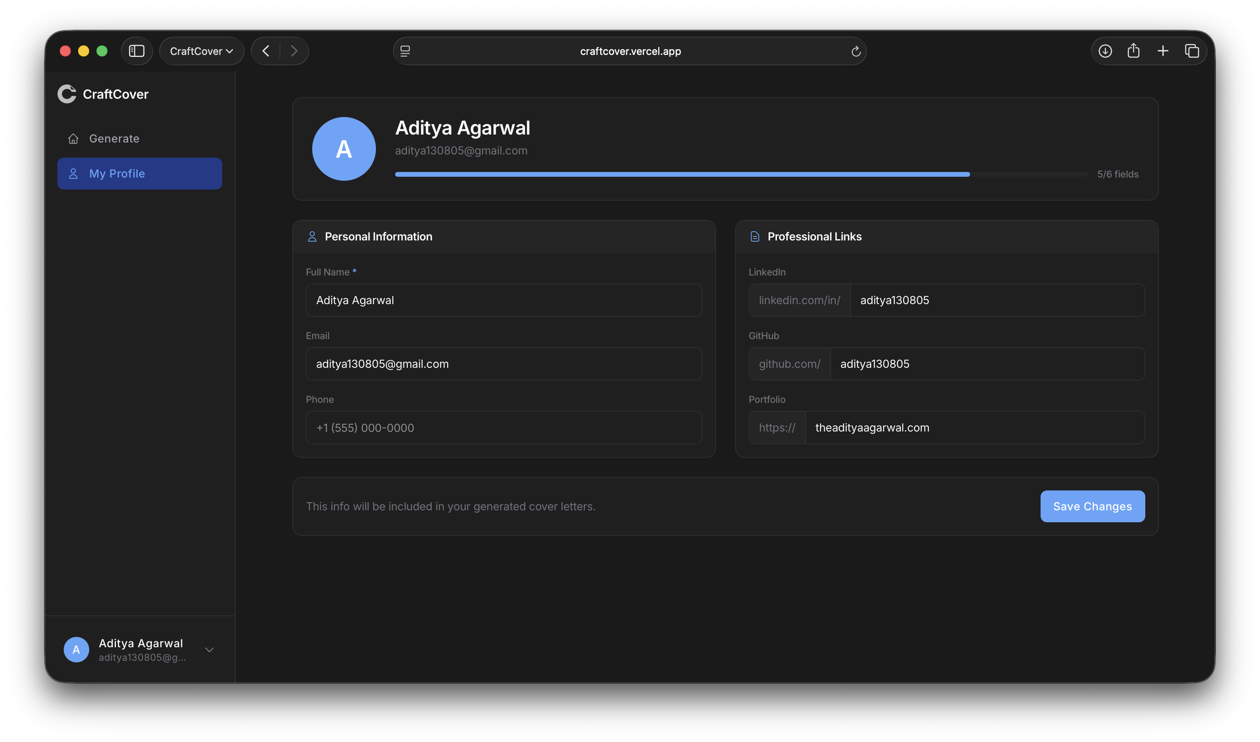This screenshot has height=742, width=1260.
Task: Click the Phone input field
Action: click(504, 428)
